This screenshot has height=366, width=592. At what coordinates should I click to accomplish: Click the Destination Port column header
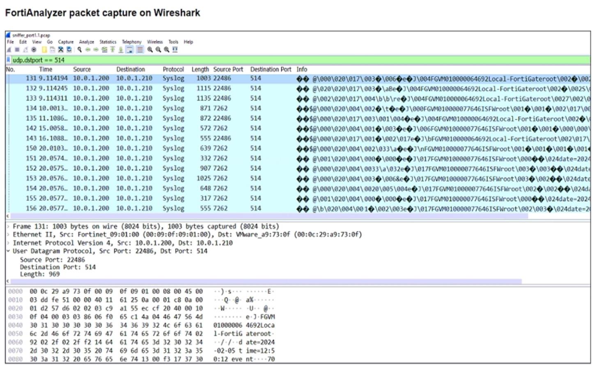[270, 69]
